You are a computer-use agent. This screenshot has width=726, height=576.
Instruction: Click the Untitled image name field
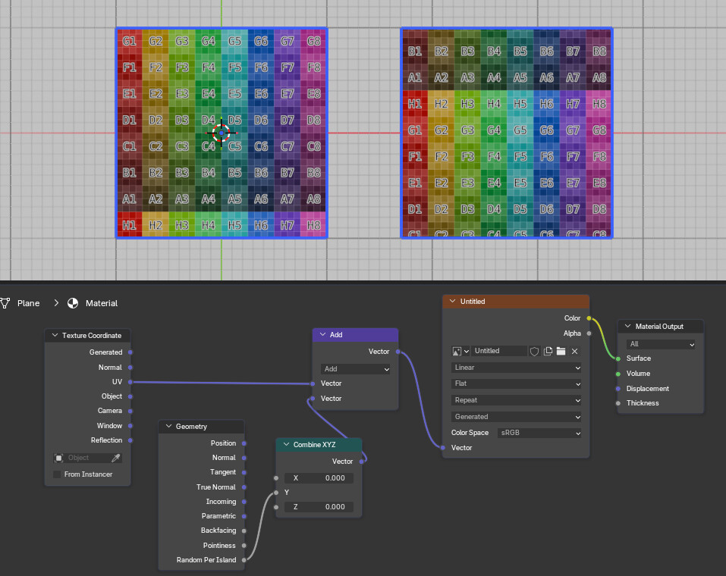point(499,351)
